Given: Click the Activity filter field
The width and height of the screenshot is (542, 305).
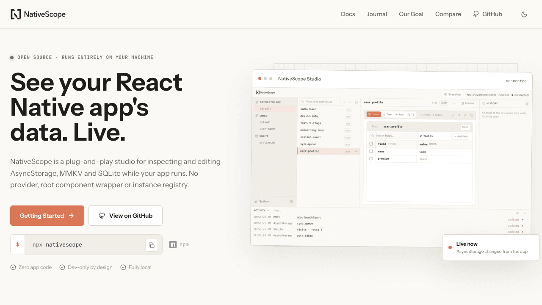Looking at the screenshot, I should 277,211.
